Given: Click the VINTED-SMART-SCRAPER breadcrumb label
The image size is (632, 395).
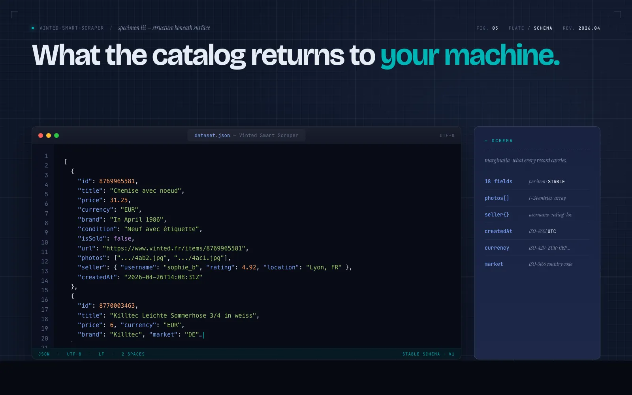Looking at the screenshot, I should tap(71, 28).
